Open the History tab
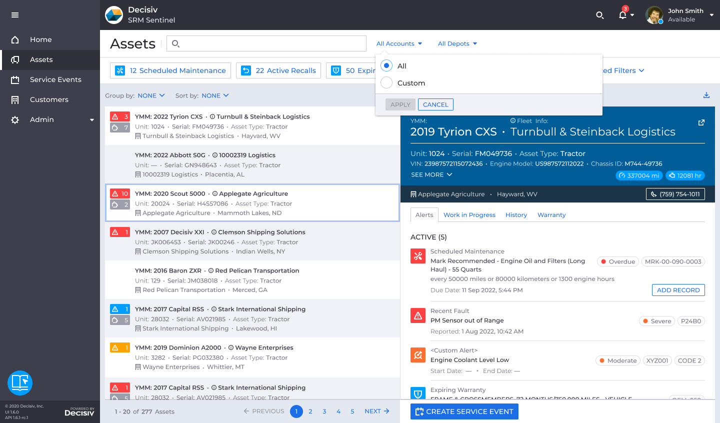The image size is (720, 423). (516, 214)
